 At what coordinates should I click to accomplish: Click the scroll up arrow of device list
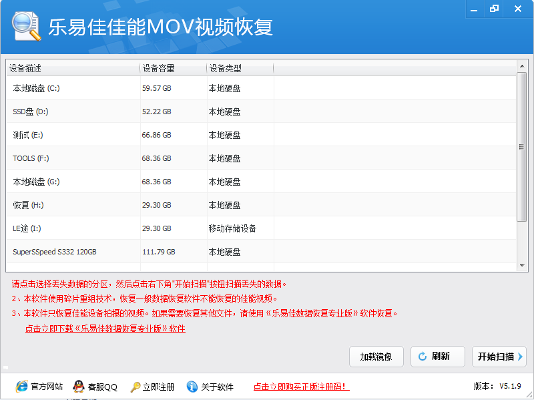[x=522, y=65]
